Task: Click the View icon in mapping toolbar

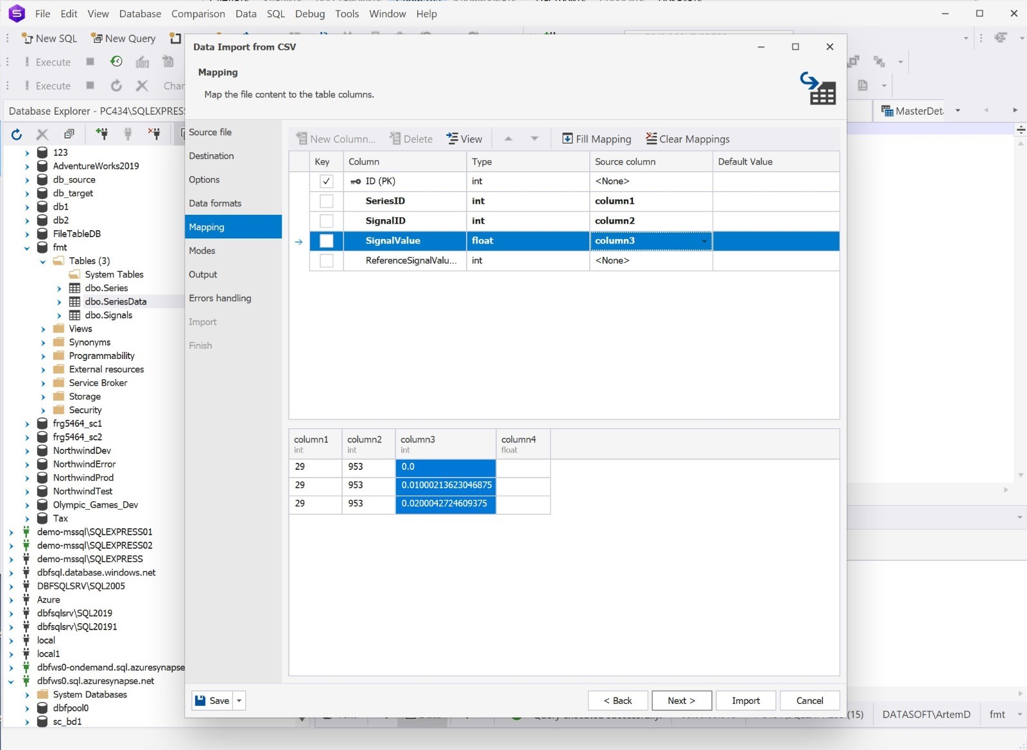Action: coord(453,138)
